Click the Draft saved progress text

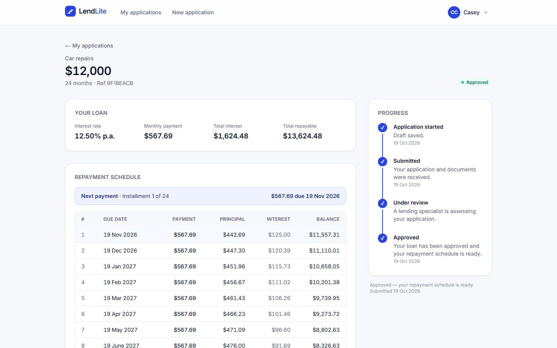pos(409,135)
